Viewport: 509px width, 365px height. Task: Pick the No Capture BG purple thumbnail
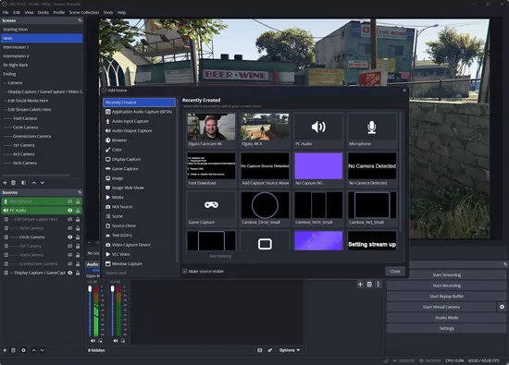click(318, 169)
